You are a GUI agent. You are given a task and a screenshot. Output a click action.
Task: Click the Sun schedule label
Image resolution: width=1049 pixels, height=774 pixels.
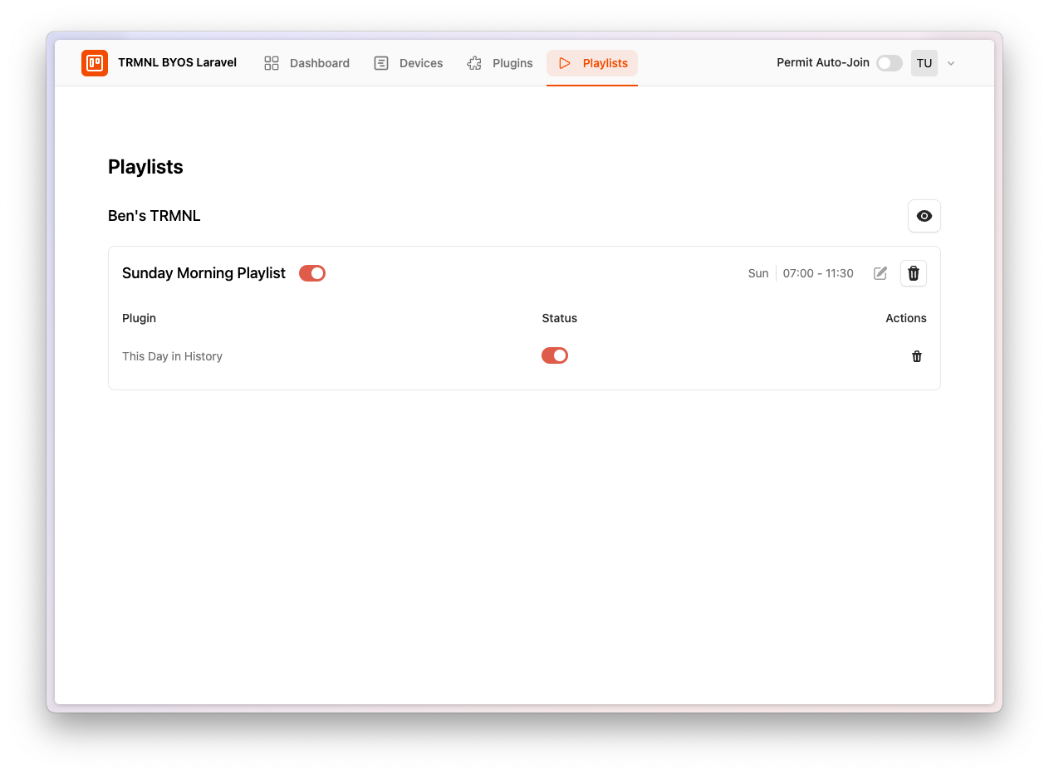757,272
